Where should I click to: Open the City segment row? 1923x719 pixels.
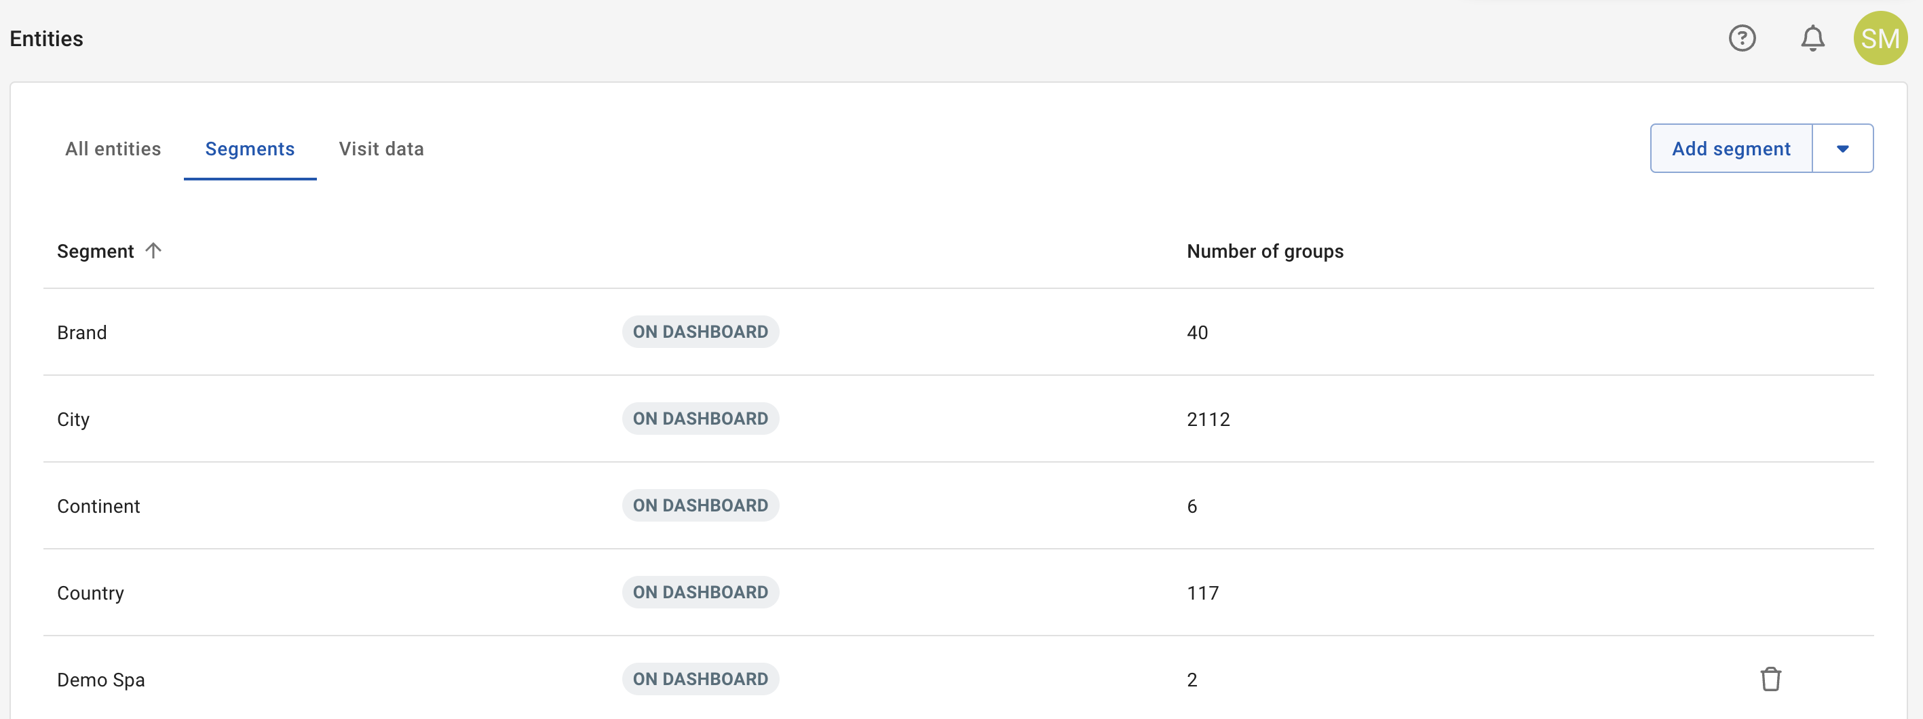pyautogui.click(x=957, y=419)
